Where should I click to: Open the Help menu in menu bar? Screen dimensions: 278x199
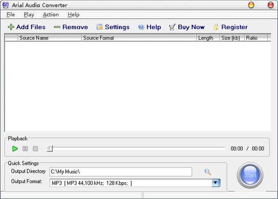click(73, 14)
